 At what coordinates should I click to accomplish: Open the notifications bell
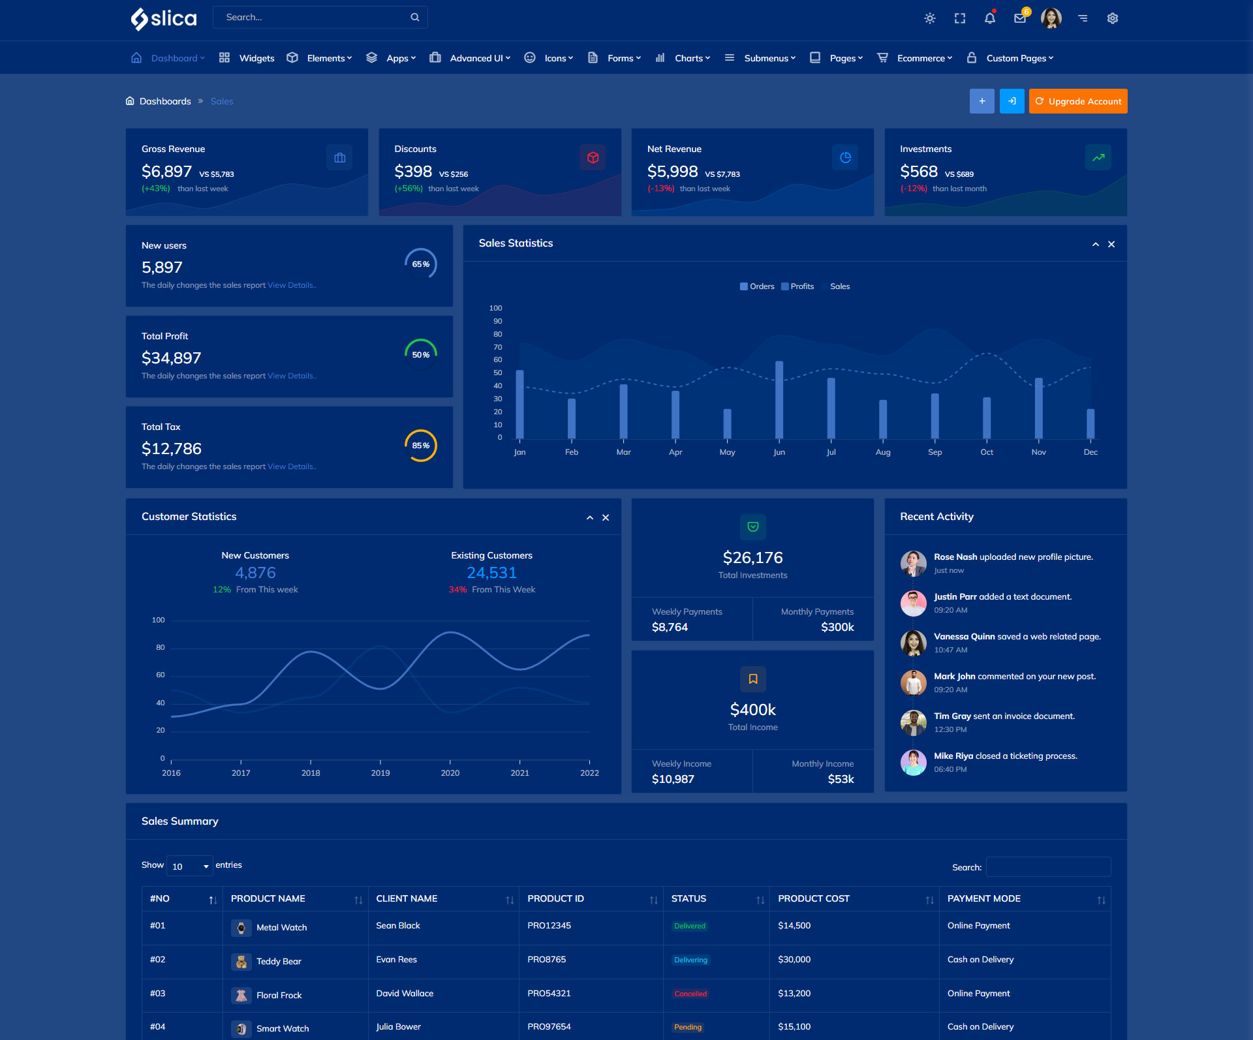point(990,18)
